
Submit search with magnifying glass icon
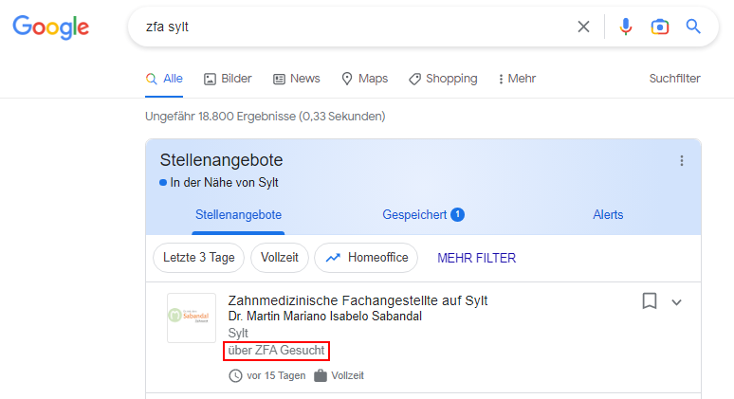pyautogui.click(x=693, y=27)
